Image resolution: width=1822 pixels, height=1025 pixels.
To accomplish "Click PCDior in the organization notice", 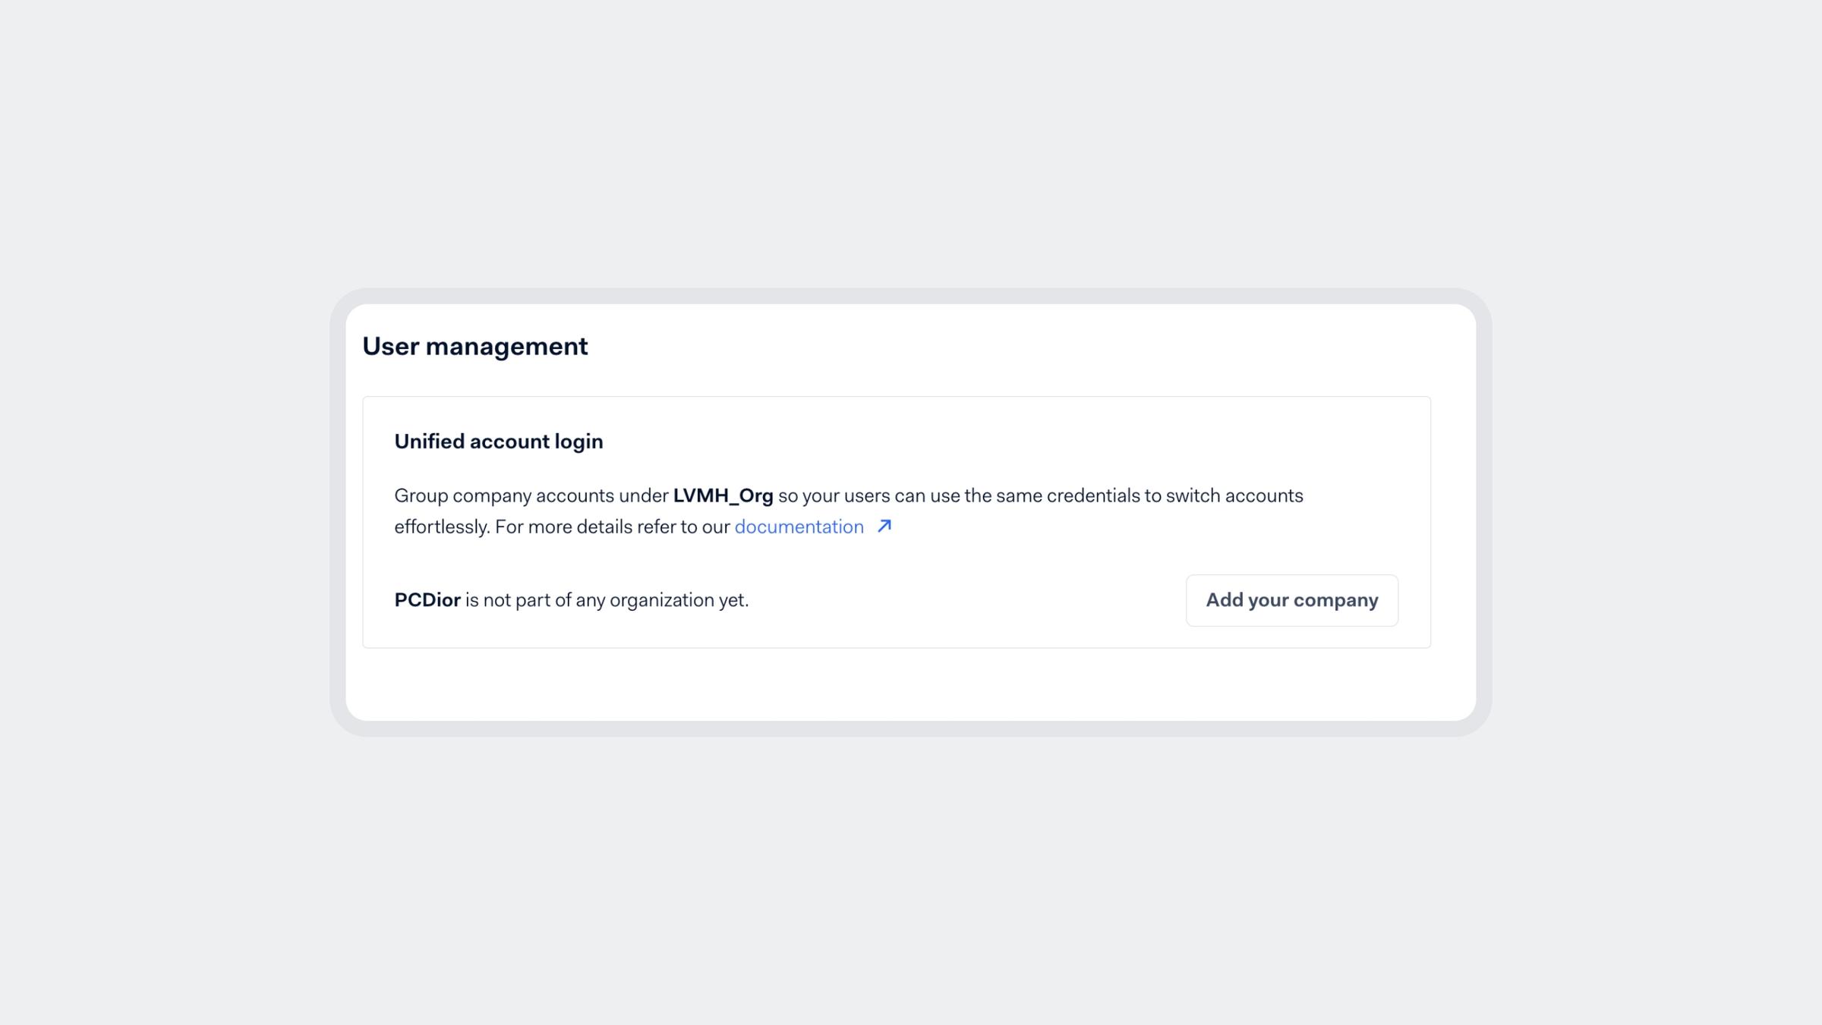I will 427,599.
